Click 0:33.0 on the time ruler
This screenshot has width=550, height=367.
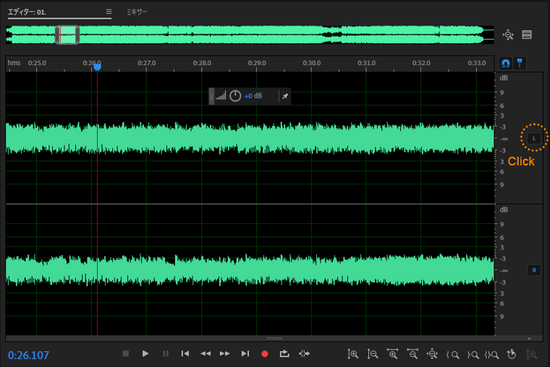pyautogui.click(x=476, y=63)
